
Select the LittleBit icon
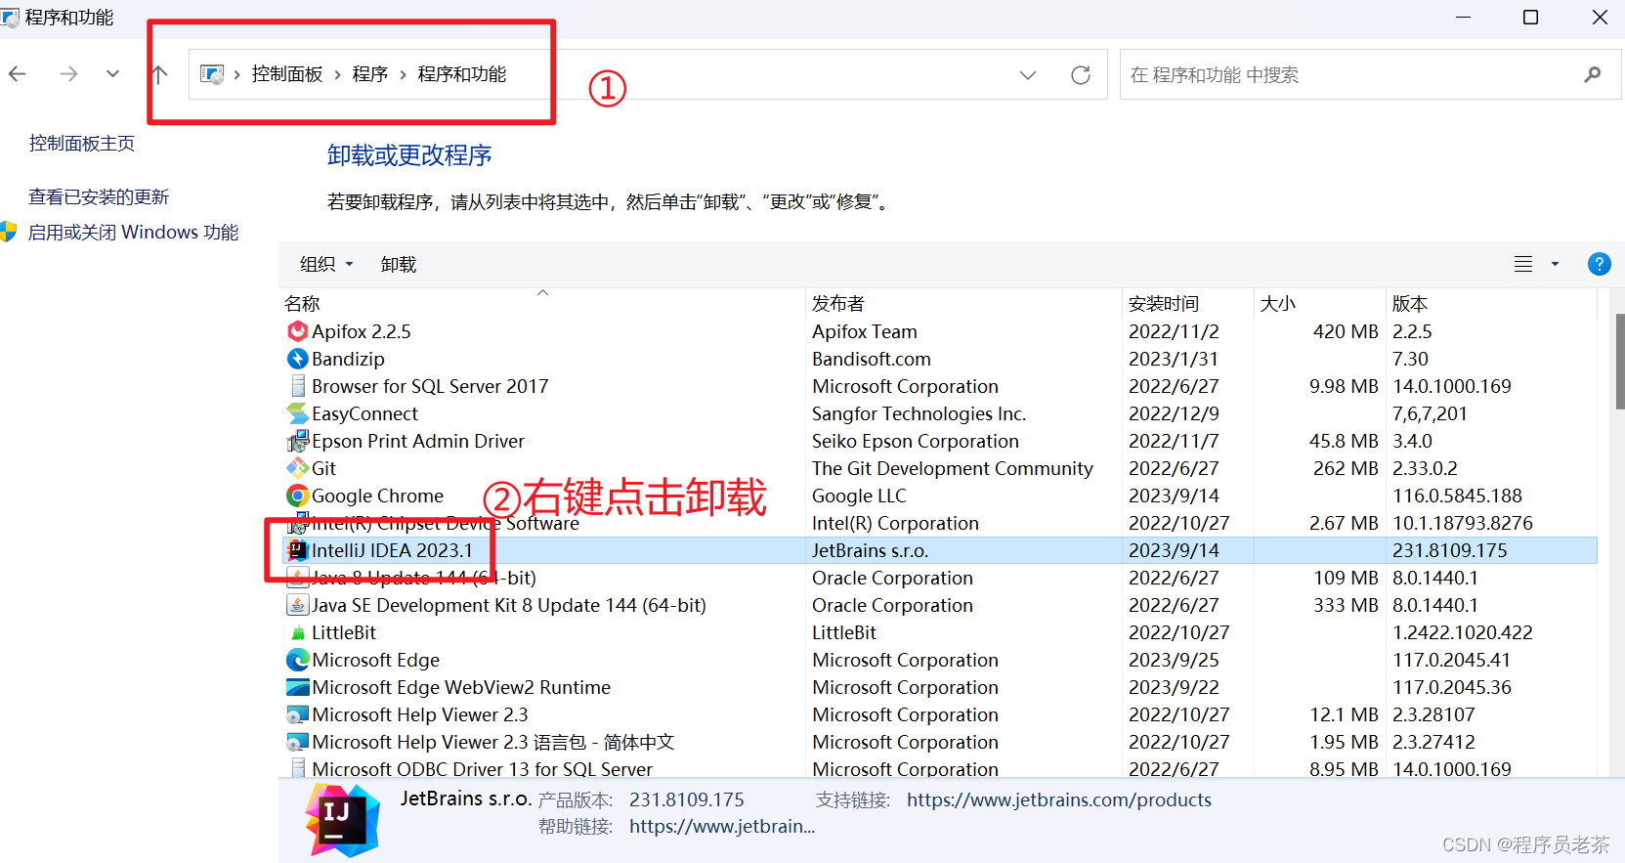point(298,633)
